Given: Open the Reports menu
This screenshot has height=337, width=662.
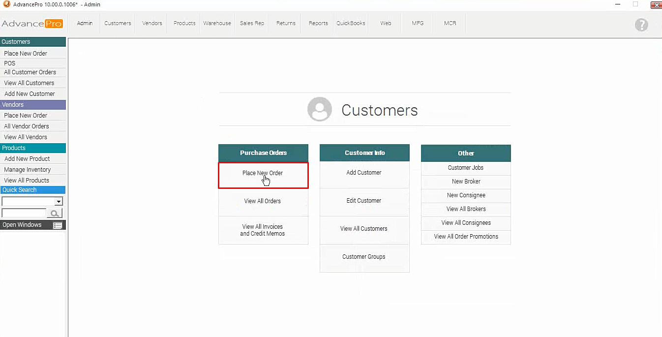Looking at the screenshot, I should 318,23.
